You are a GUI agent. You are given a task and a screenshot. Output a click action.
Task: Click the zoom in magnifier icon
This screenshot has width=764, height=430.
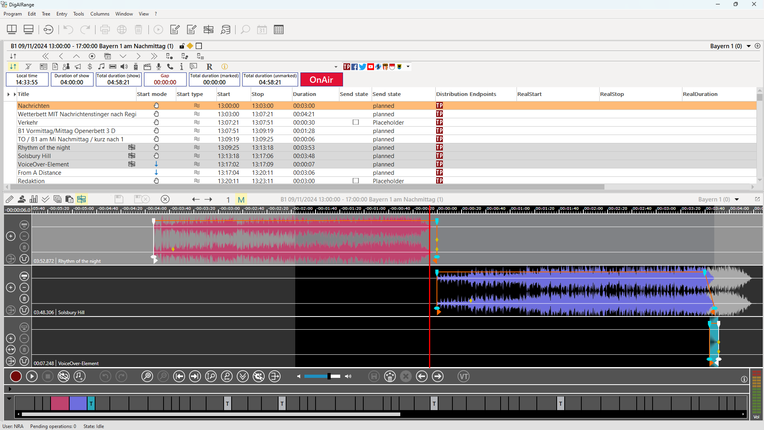click(x=147, y=376)
